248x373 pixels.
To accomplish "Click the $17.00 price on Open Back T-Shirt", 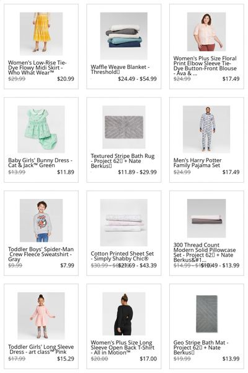I will pos(148,359).
